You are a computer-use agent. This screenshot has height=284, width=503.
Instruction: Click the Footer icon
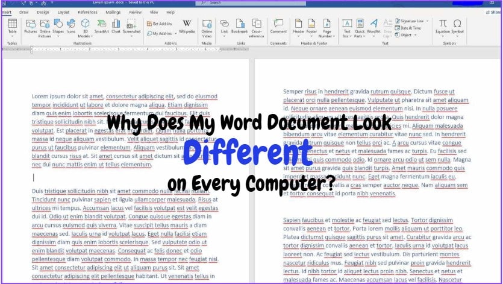[311, 24]
